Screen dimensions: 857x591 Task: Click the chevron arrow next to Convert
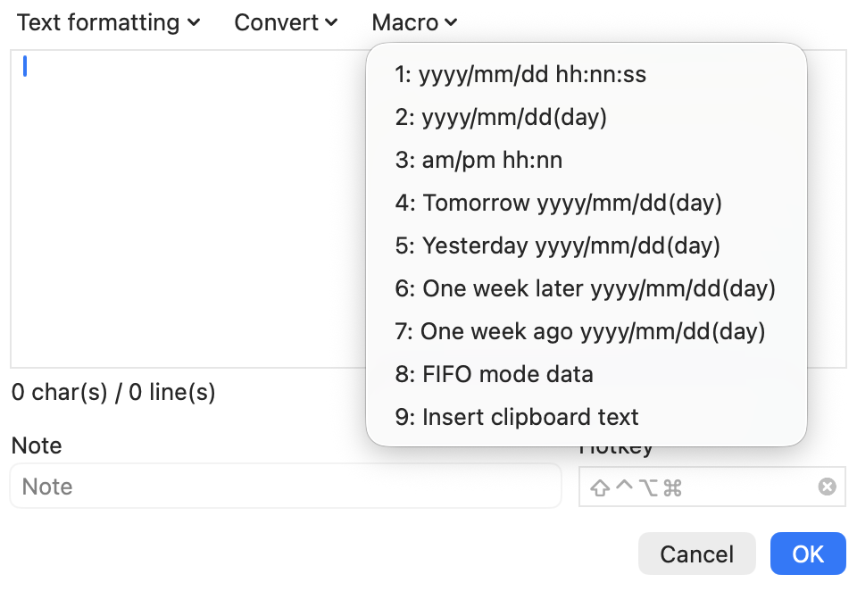pos(331,22)
